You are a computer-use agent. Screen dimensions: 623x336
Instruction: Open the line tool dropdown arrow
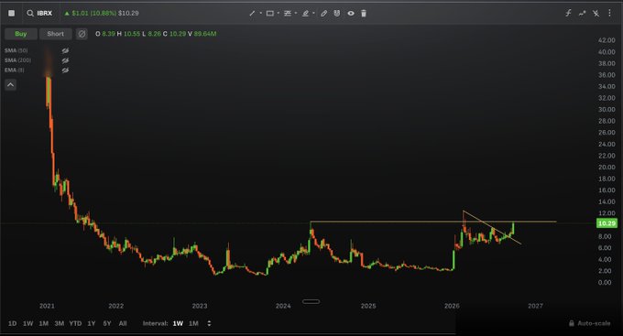click(x=260, y=13)
